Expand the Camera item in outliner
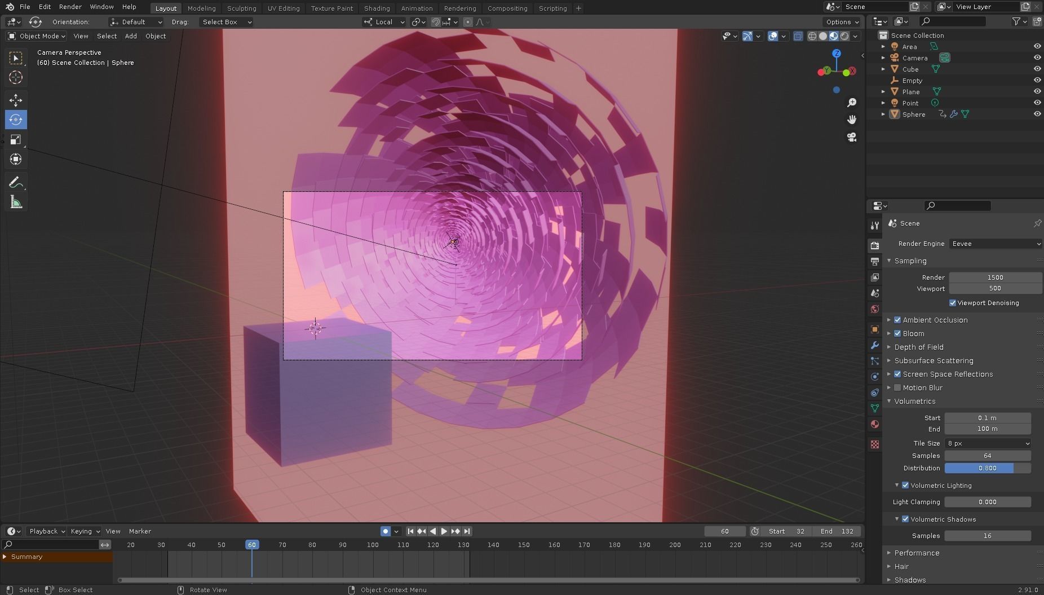Screen dimensions: 1044x595 (x=883, y=58)
